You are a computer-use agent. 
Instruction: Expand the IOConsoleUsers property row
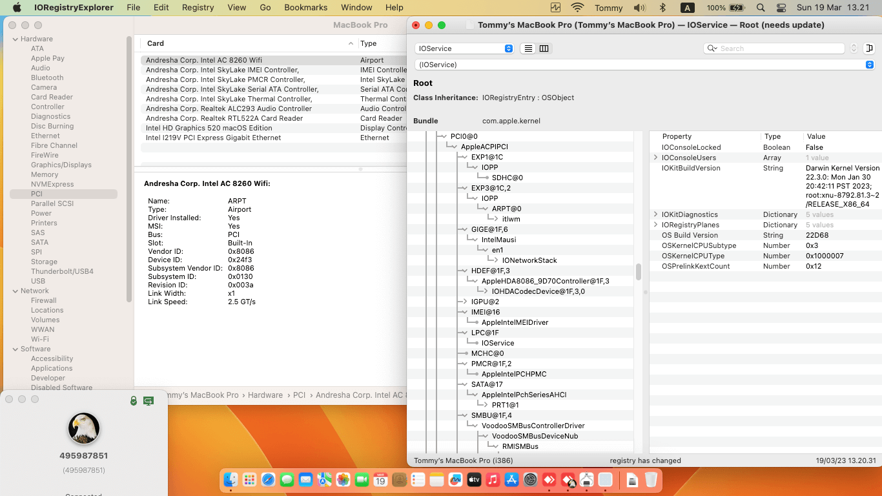(656, 158)
